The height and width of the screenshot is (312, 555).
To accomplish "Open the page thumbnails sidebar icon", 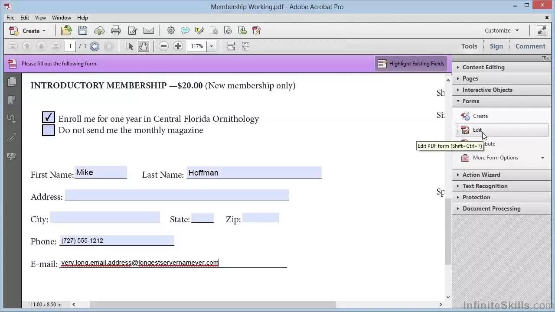I will pos(12,81).
